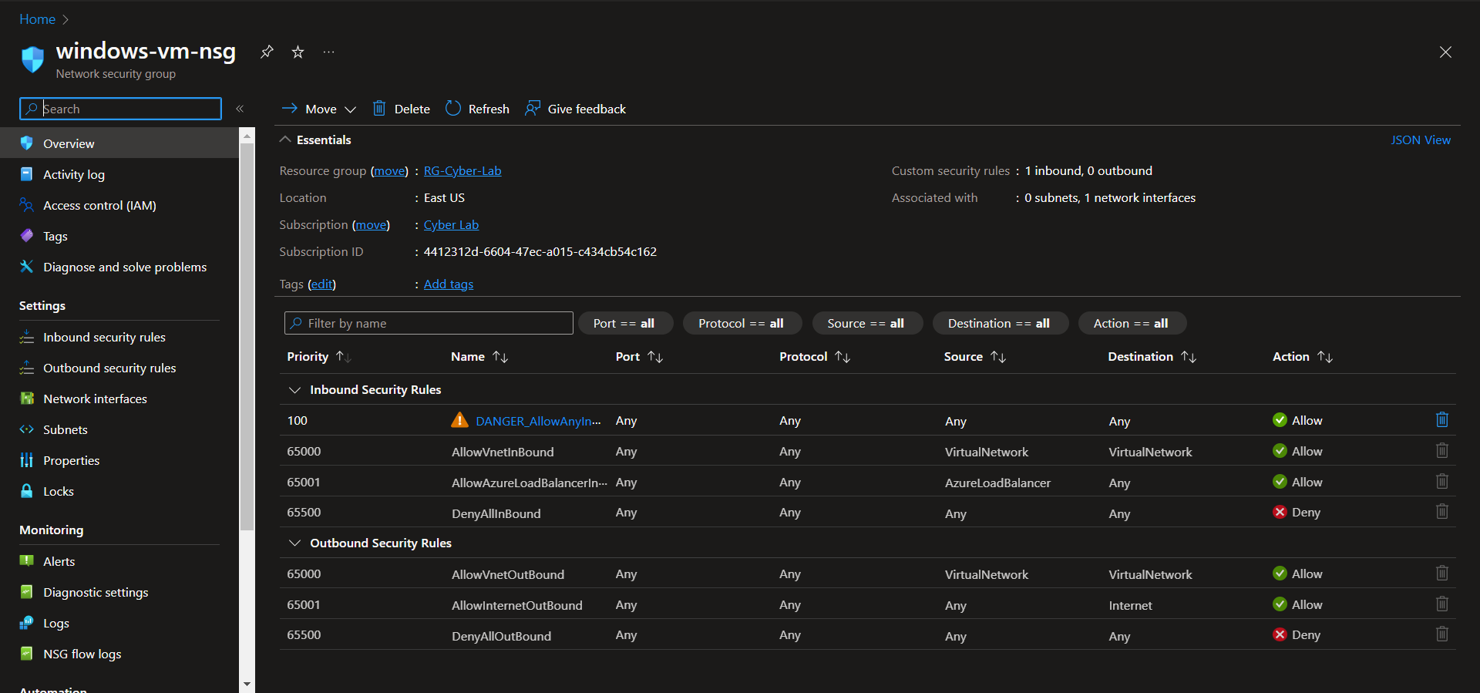This screenshot has width=1480, height=693.
Task: Click Give feedback
Action: pos(576,109)
